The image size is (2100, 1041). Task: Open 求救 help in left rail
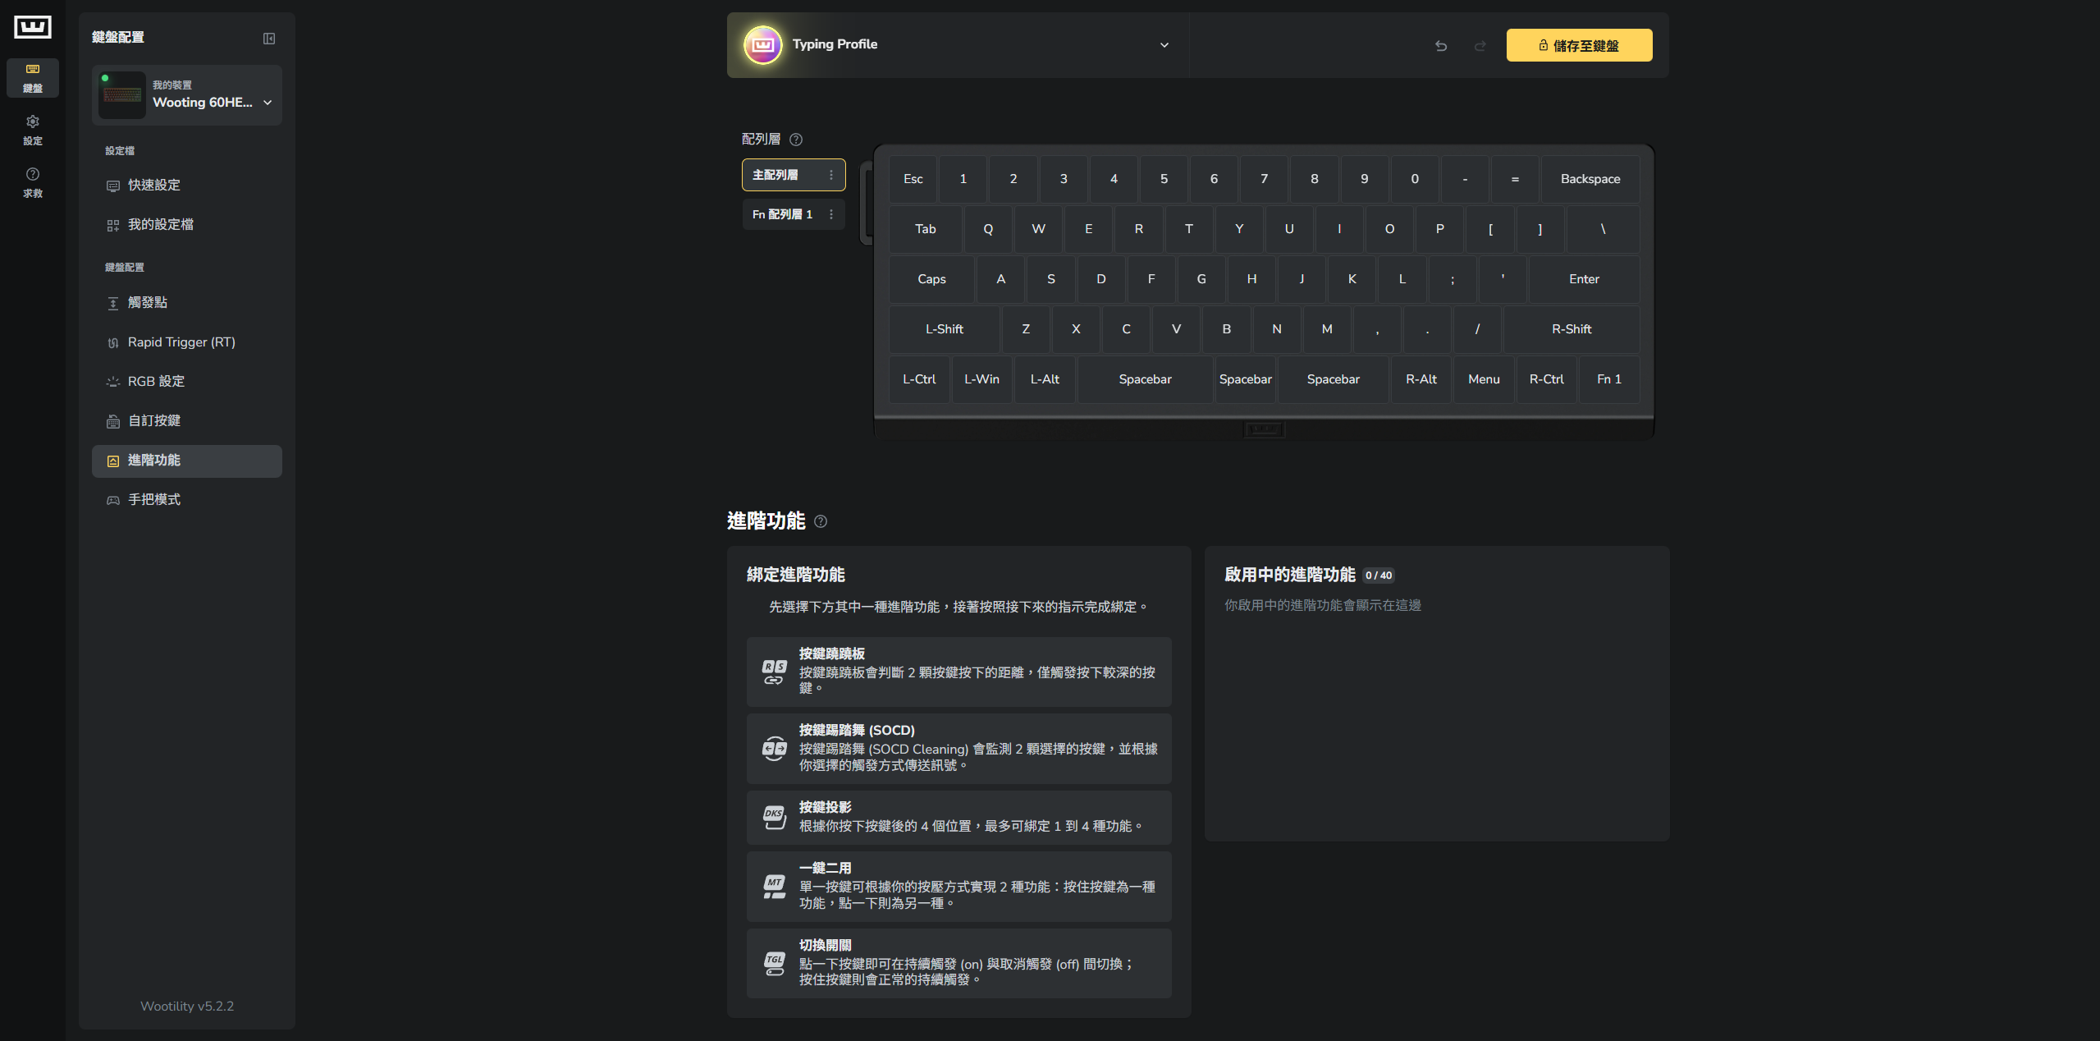(33, 182)
